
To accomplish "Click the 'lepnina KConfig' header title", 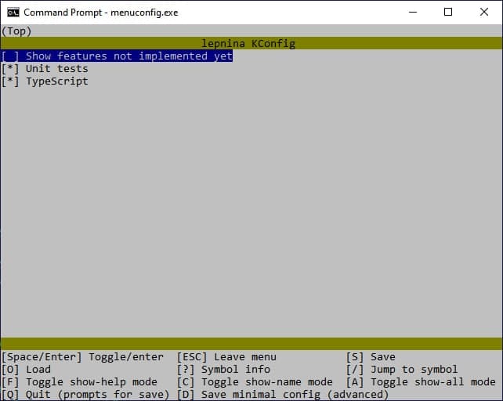I will pos(248,43).
